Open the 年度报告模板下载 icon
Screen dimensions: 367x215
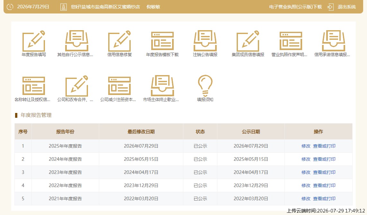tap(162, 41)
